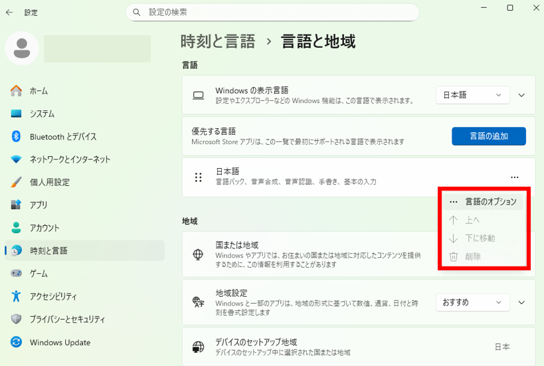The width and height of the screenshot is (544, 366).
Task: Open システム settings in the sidebar
Action: point(42,114)
